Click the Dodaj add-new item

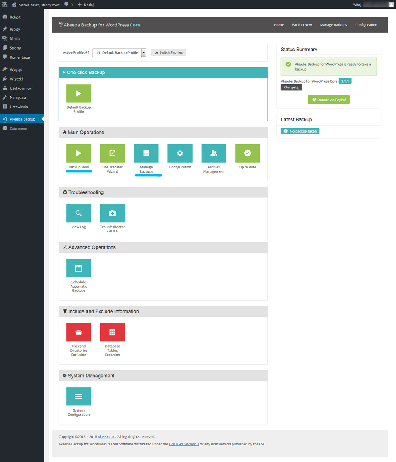(x=86, y=5)
